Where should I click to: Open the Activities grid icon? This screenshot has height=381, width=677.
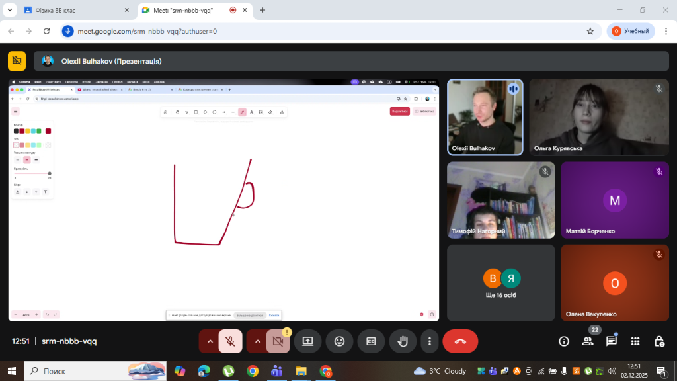(x=635, y=341)
